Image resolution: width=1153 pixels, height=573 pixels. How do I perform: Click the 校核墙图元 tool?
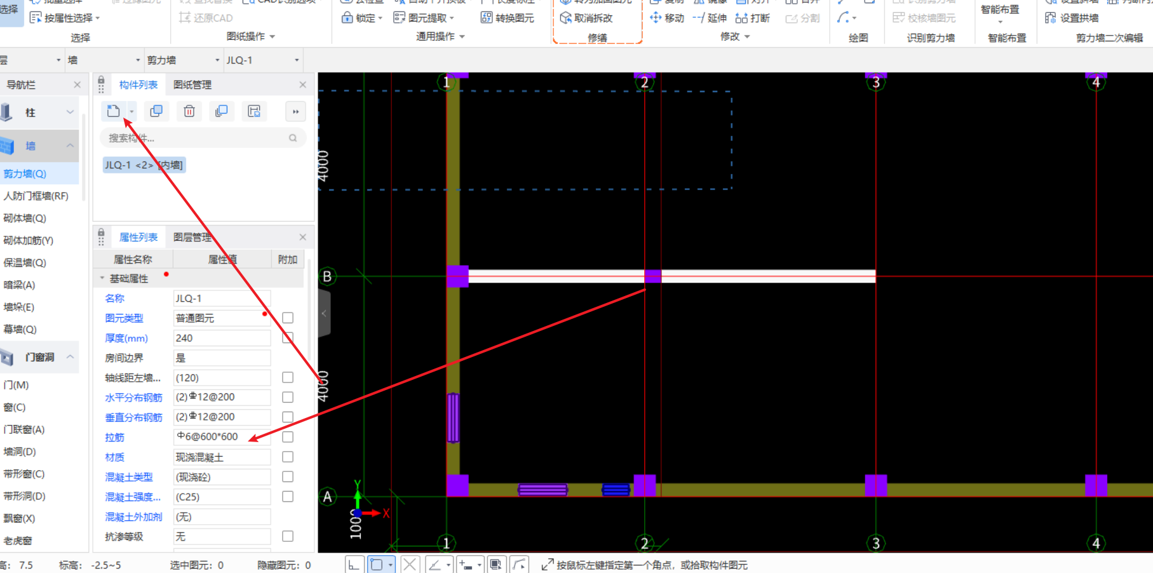point(924,18)
